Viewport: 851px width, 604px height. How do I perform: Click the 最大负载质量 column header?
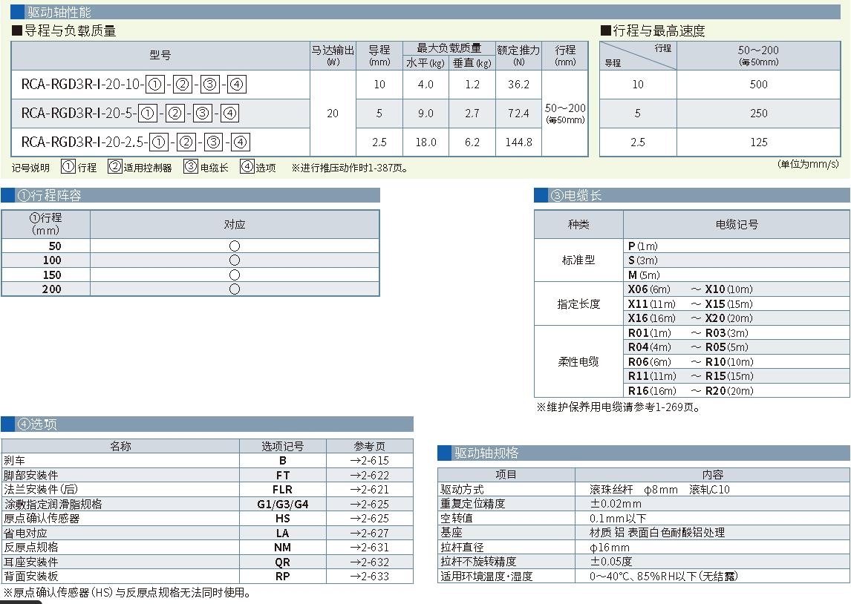click(x=449, y=48)
